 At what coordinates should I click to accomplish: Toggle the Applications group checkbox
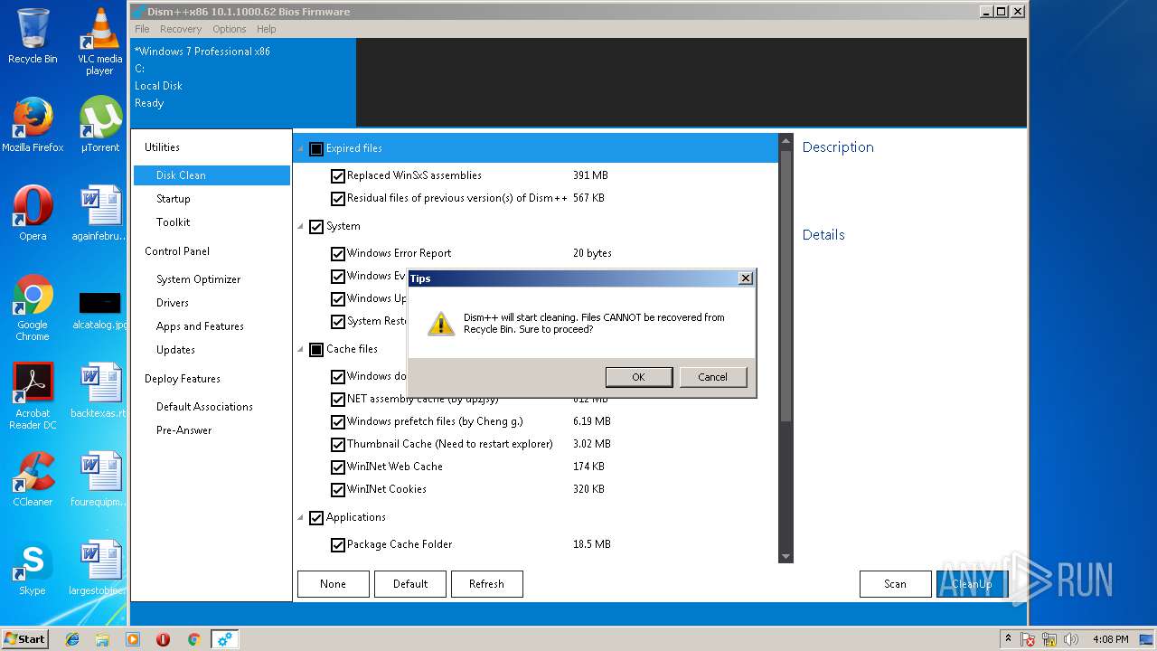click(316, 518)
